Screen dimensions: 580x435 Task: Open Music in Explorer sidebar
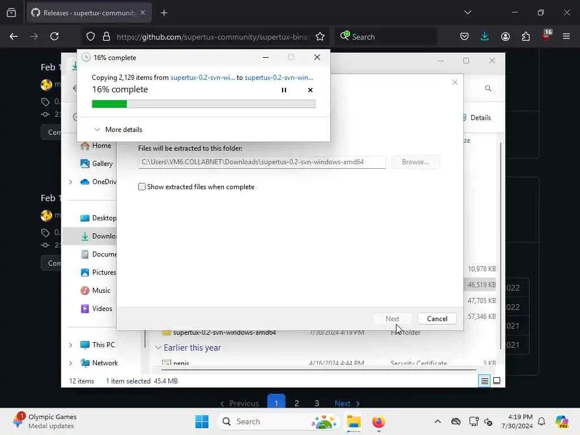tap(95, 291)
